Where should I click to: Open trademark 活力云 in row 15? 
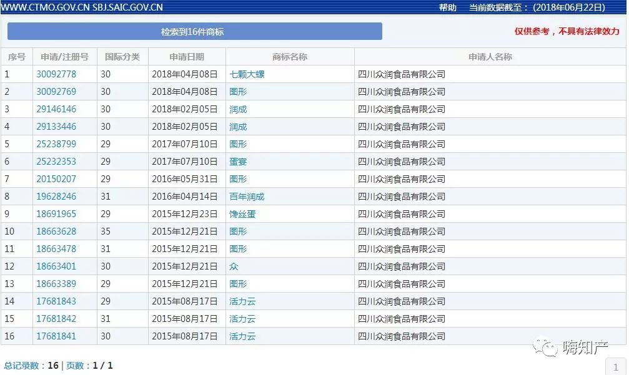click(x=242, y=319)
